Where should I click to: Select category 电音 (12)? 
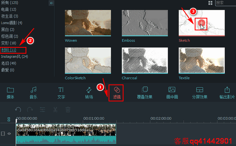click(x=9, y=9)
